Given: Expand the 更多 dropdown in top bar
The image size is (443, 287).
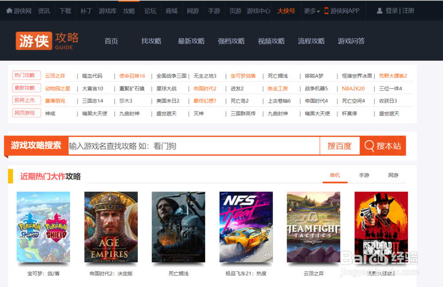Looking at the screenshot, I should click(311, 11).
